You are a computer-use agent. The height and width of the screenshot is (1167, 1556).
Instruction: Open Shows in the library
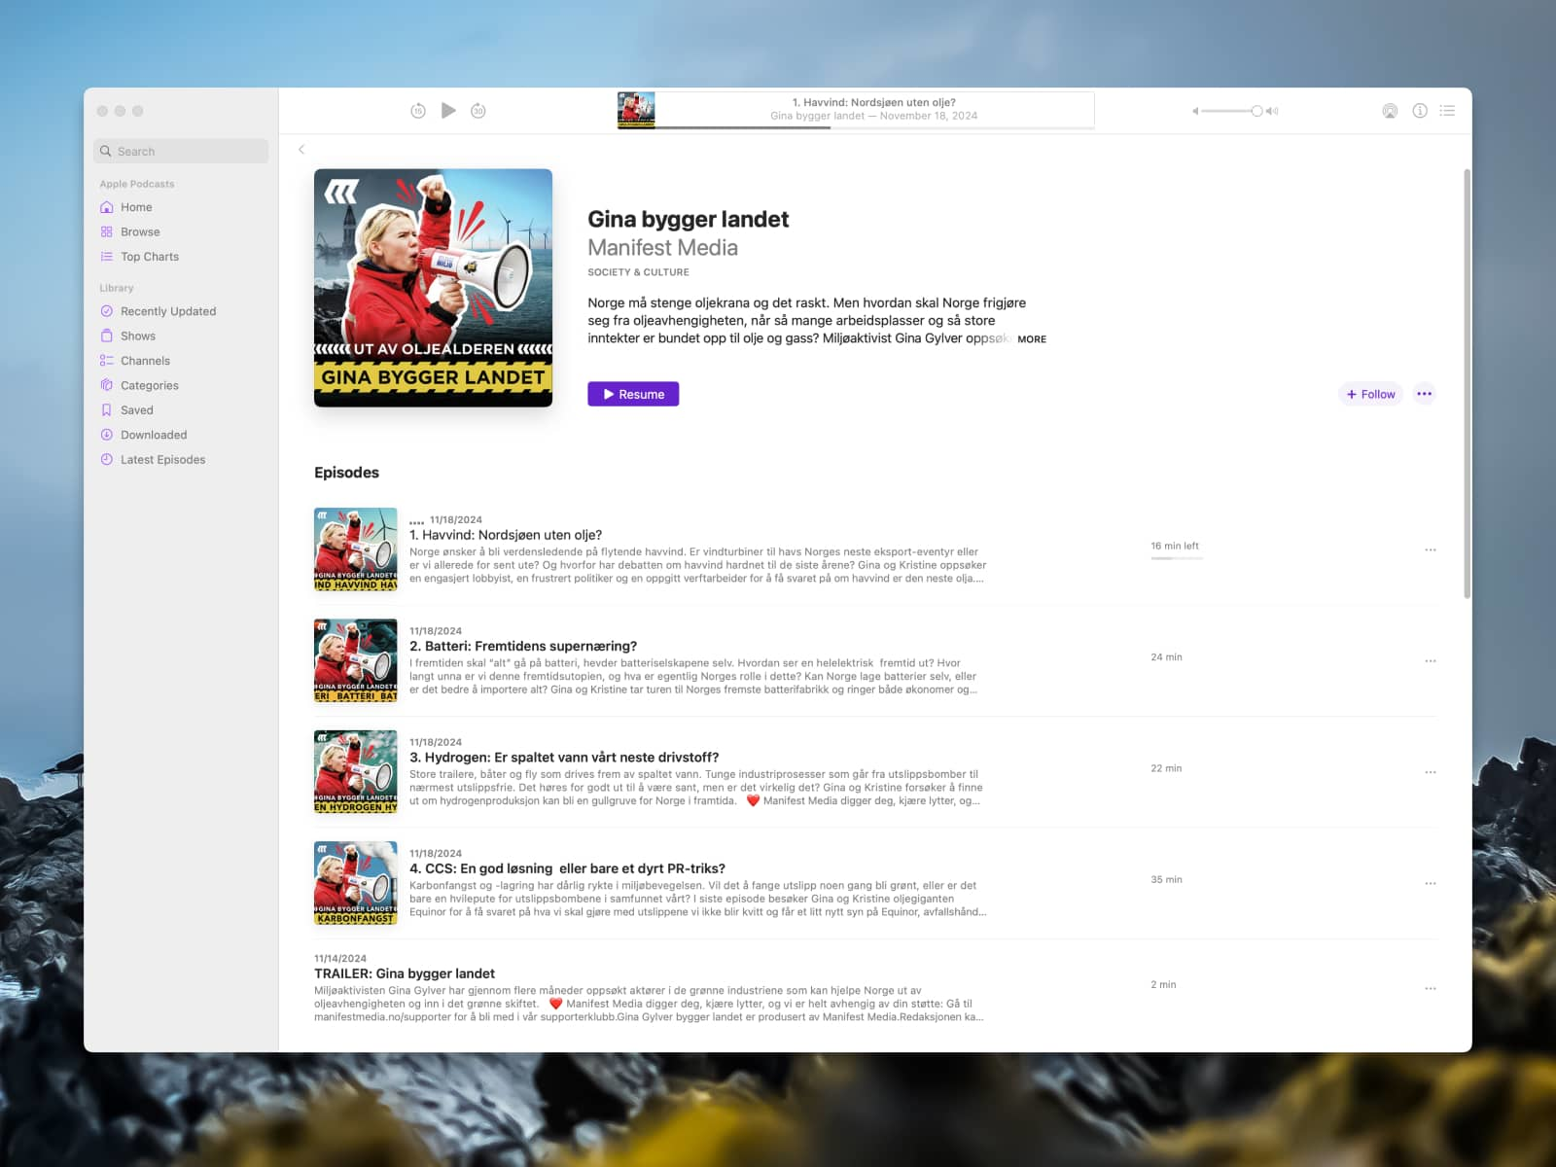[x=138, y=336]
